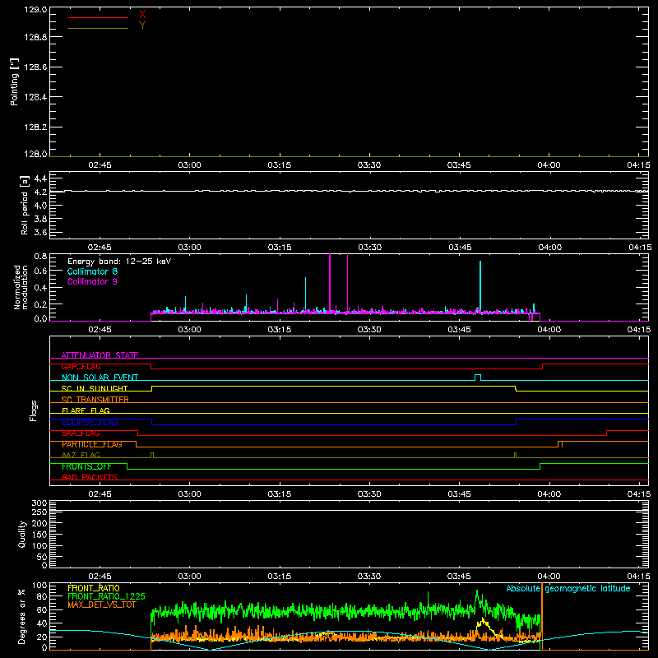This screenshot has width=658, height=658.
Task: Select the GAP_FLAG label
Action: (81, 366)
